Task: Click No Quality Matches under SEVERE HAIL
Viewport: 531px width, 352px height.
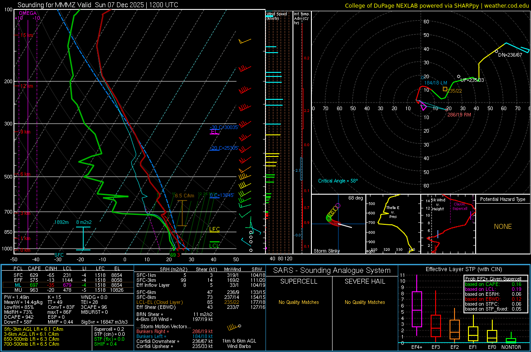Action: [364, 302]
